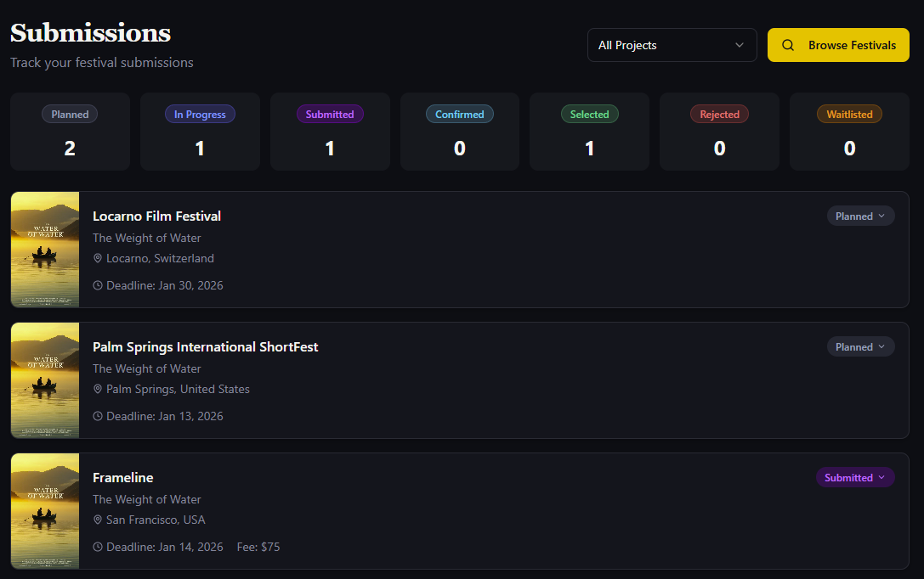Click The Weight of Water project name

pos(146,238)
